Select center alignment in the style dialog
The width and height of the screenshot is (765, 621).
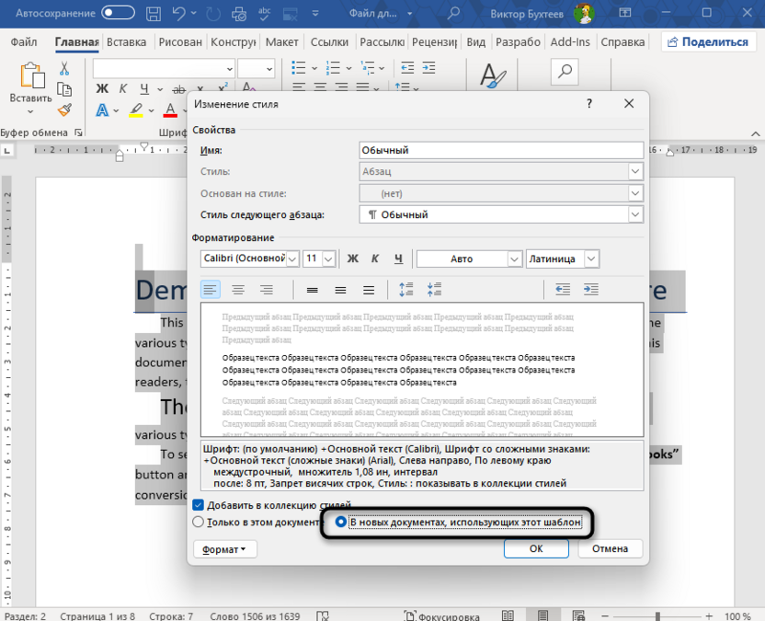point(237,289)
